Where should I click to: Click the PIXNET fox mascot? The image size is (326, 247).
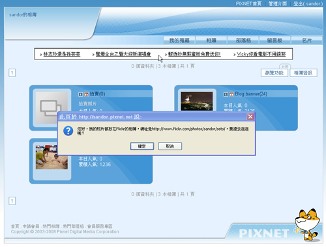point(308,224)
